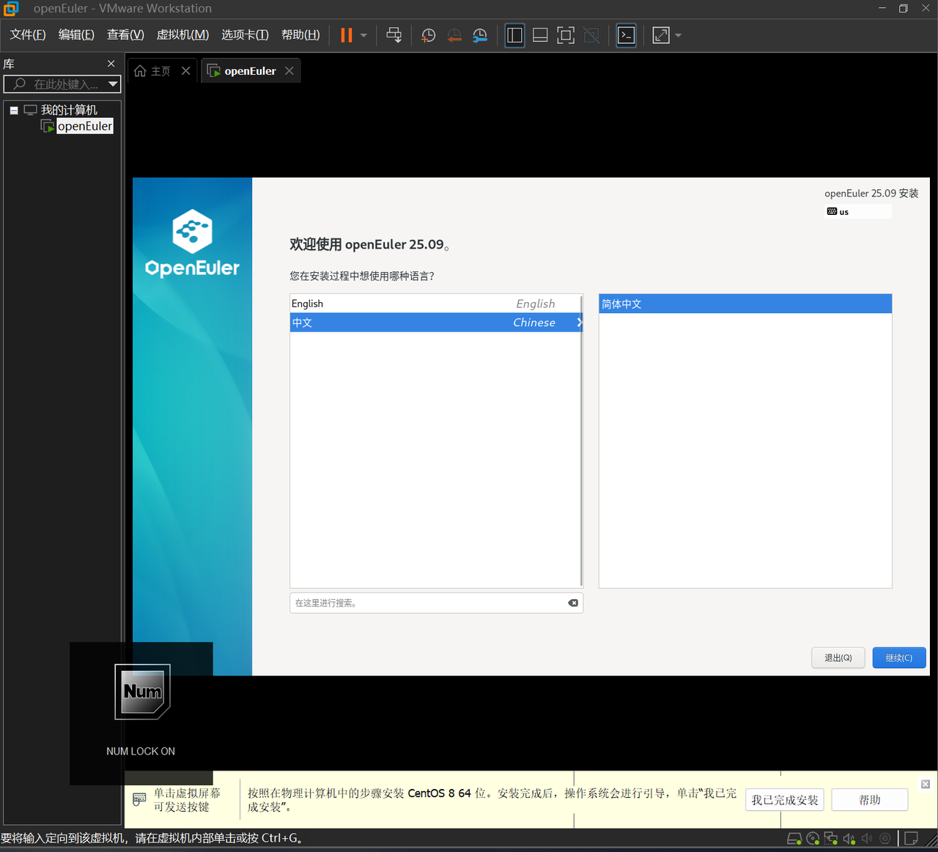
Task: Open the snapshot manager with wrench icon
Action: 480,35
